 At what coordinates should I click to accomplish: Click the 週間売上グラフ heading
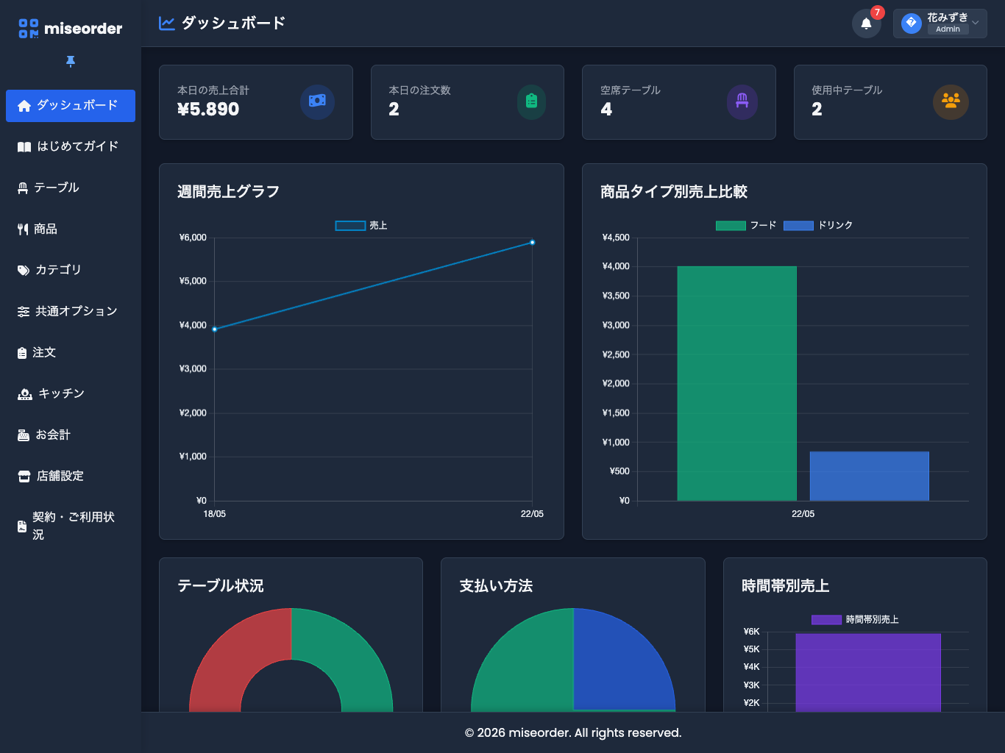point(228,192)
